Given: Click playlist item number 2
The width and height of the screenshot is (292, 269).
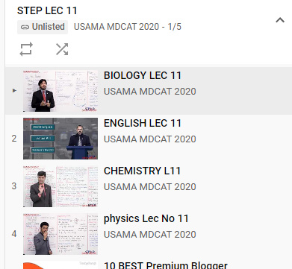Looking at the screenshot, I should coord(14,139).
